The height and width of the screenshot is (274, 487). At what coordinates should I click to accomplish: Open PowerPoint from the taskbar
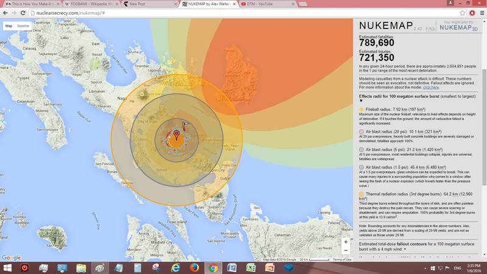point(270,268)
